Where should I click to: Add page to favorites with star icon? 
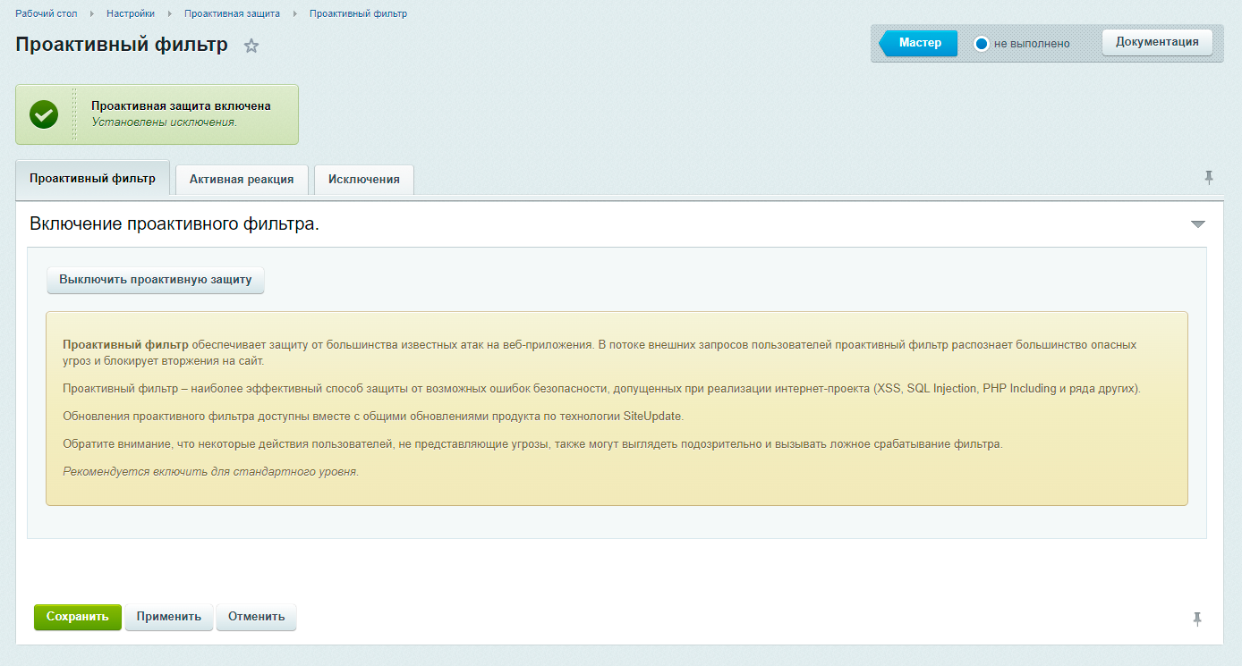251,46
